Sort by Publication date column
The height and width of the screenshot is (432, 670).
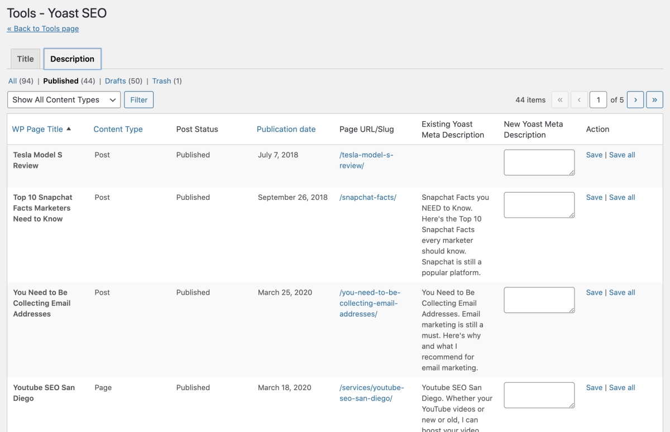[x=286, y=129]
